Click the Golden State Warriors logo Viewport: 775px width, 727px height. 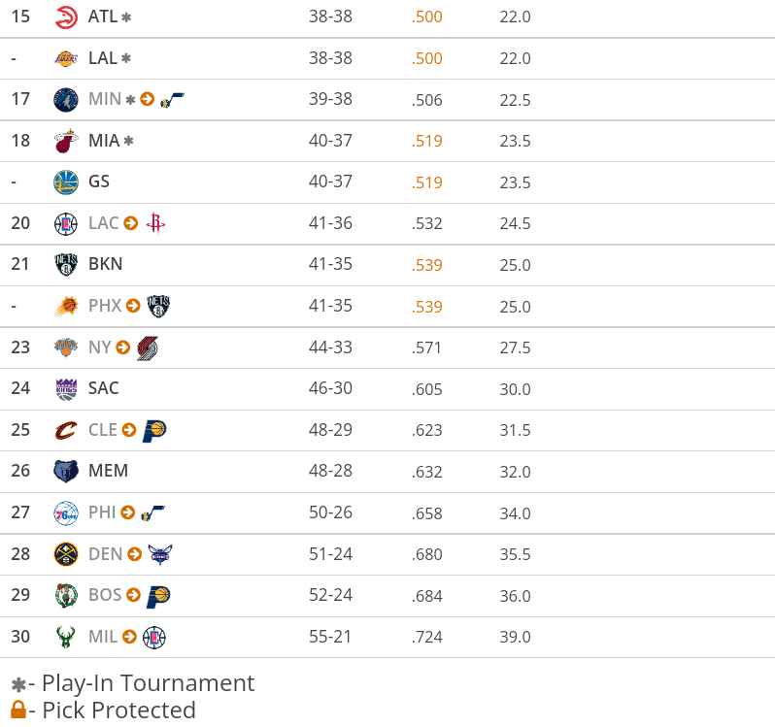66,182
